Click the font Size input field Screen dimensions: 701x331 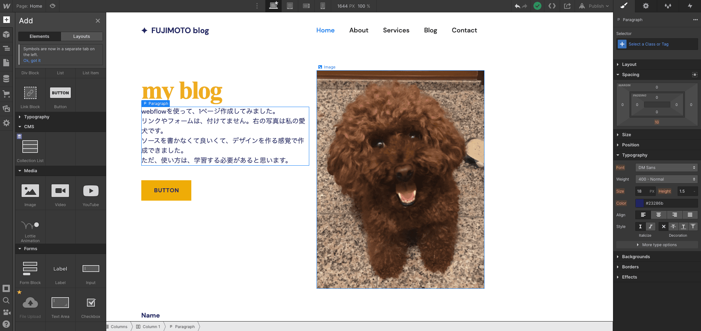(641, 191)
